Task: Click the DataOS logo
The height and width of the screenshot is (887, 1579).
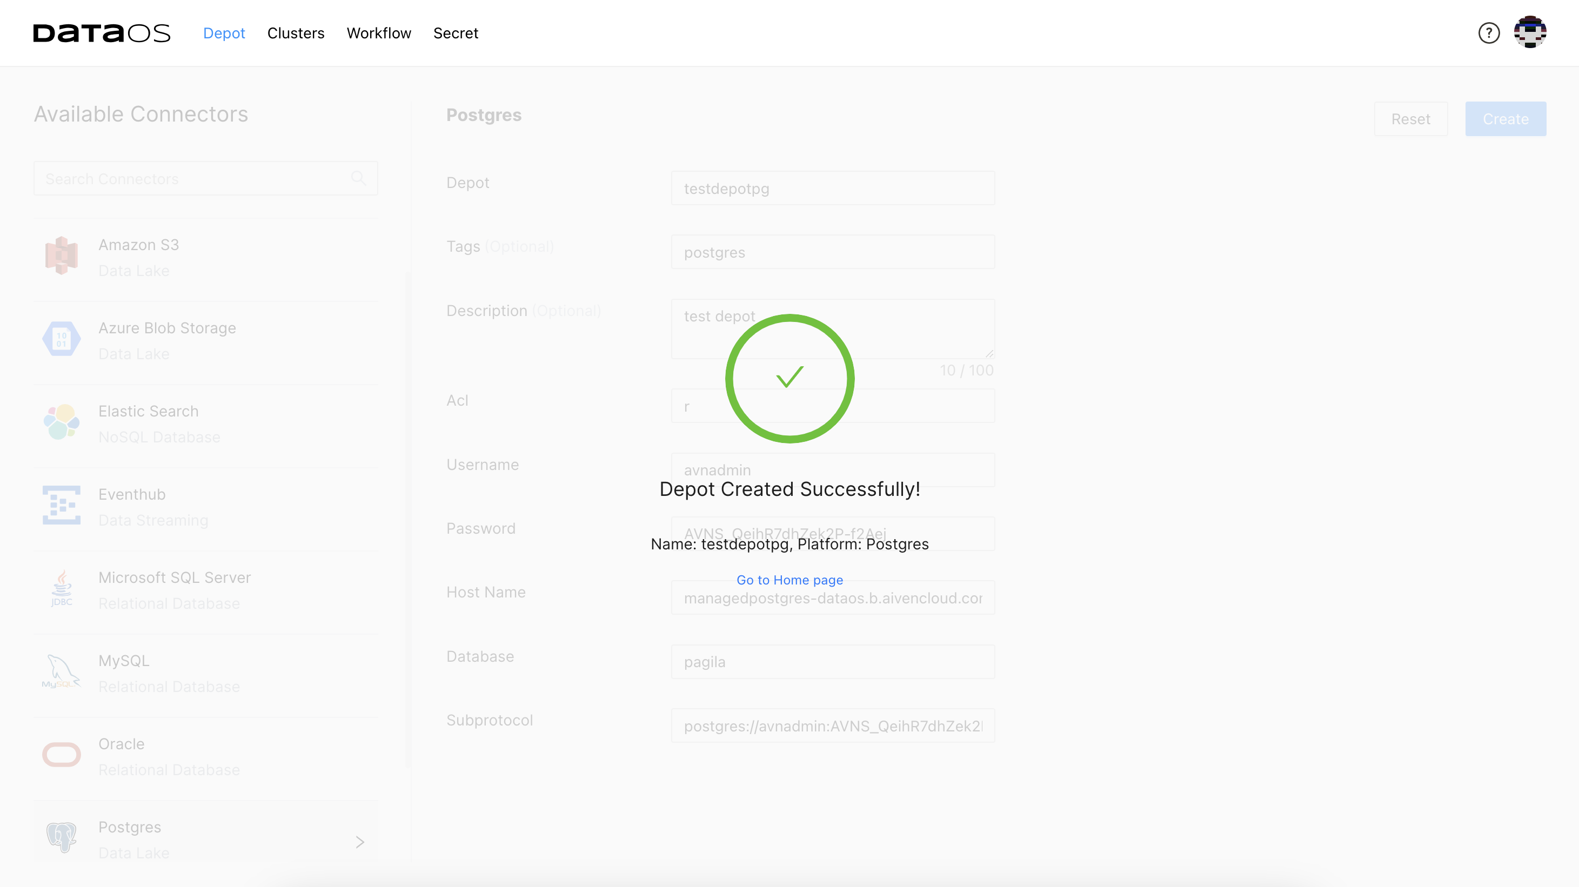Action: 102,33
